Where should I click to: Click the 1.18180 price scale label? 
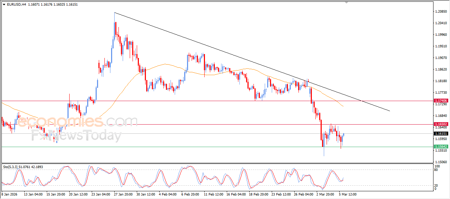tap(441, 81)
